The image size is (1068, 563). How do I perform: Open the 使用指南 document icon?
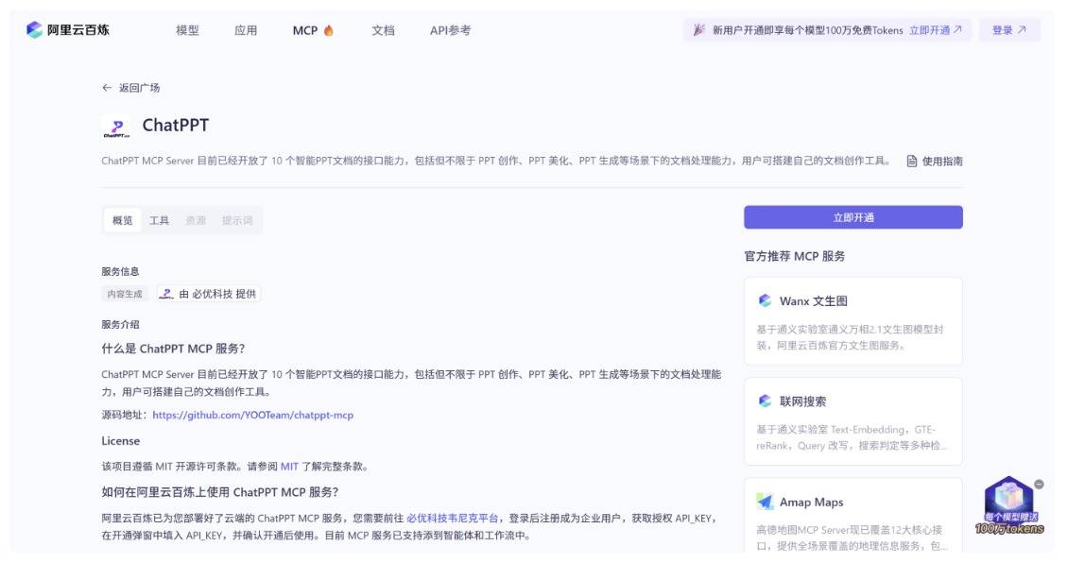pyautogui.click(x=912, y=162)
